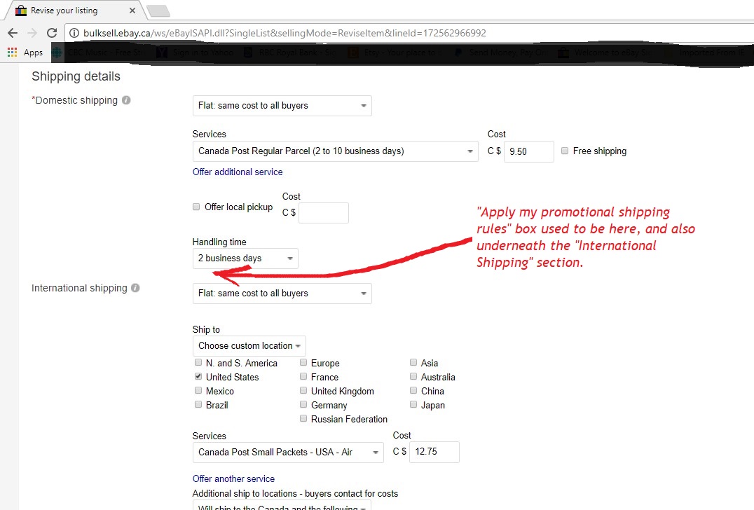Open the Choose custom location dropdown
This screenshot has width=754, height=510.
tap(249, 346)
